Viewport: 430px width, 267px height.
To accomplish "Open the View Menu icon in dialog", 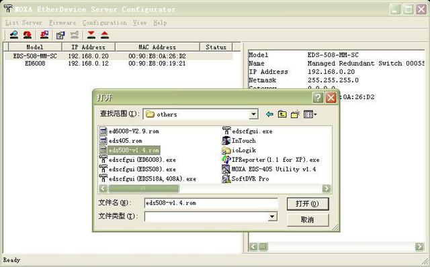I will tap(310, 114).
